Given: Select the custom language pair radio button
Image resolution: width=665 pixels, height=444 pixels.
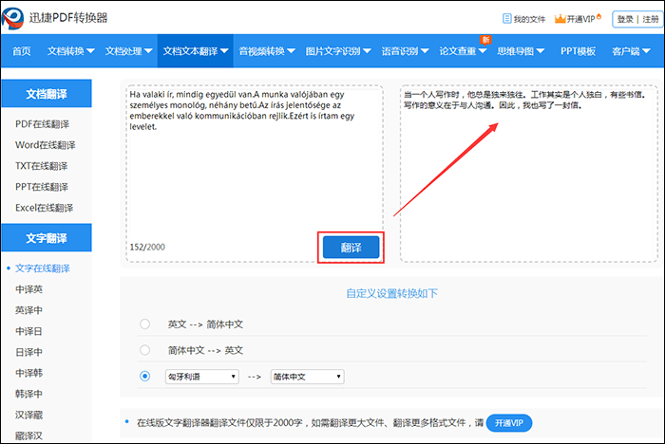Looking at the screenshot, I should coord(144,377).
